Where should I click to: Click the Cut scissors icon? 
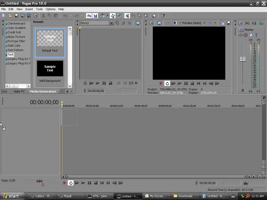[43, 16]
